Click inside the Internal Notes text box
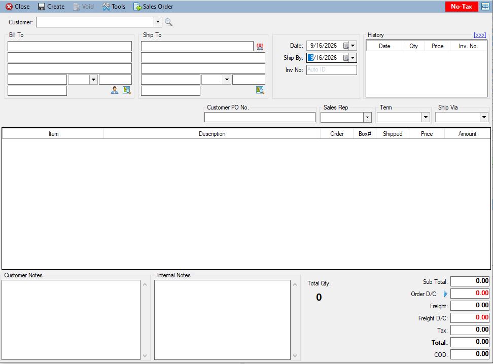This screenshot has height=364, width=493. 222,320
